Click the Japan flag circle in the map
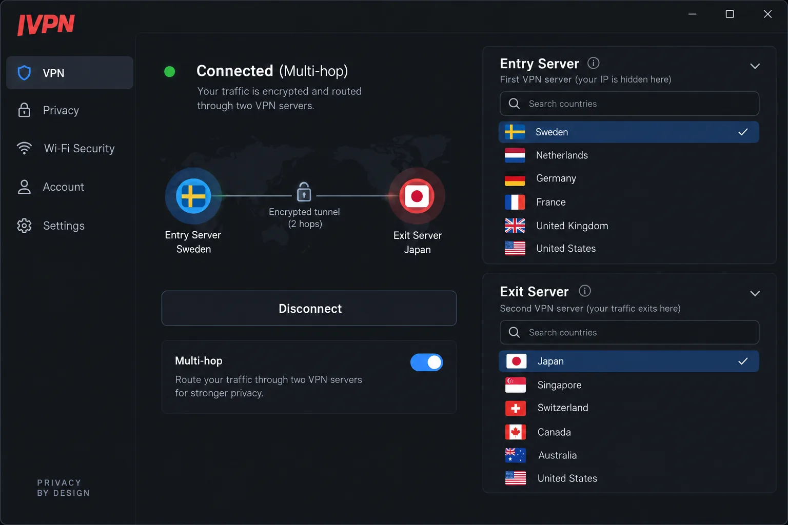788x525 pixels. (x=417, y=196)
